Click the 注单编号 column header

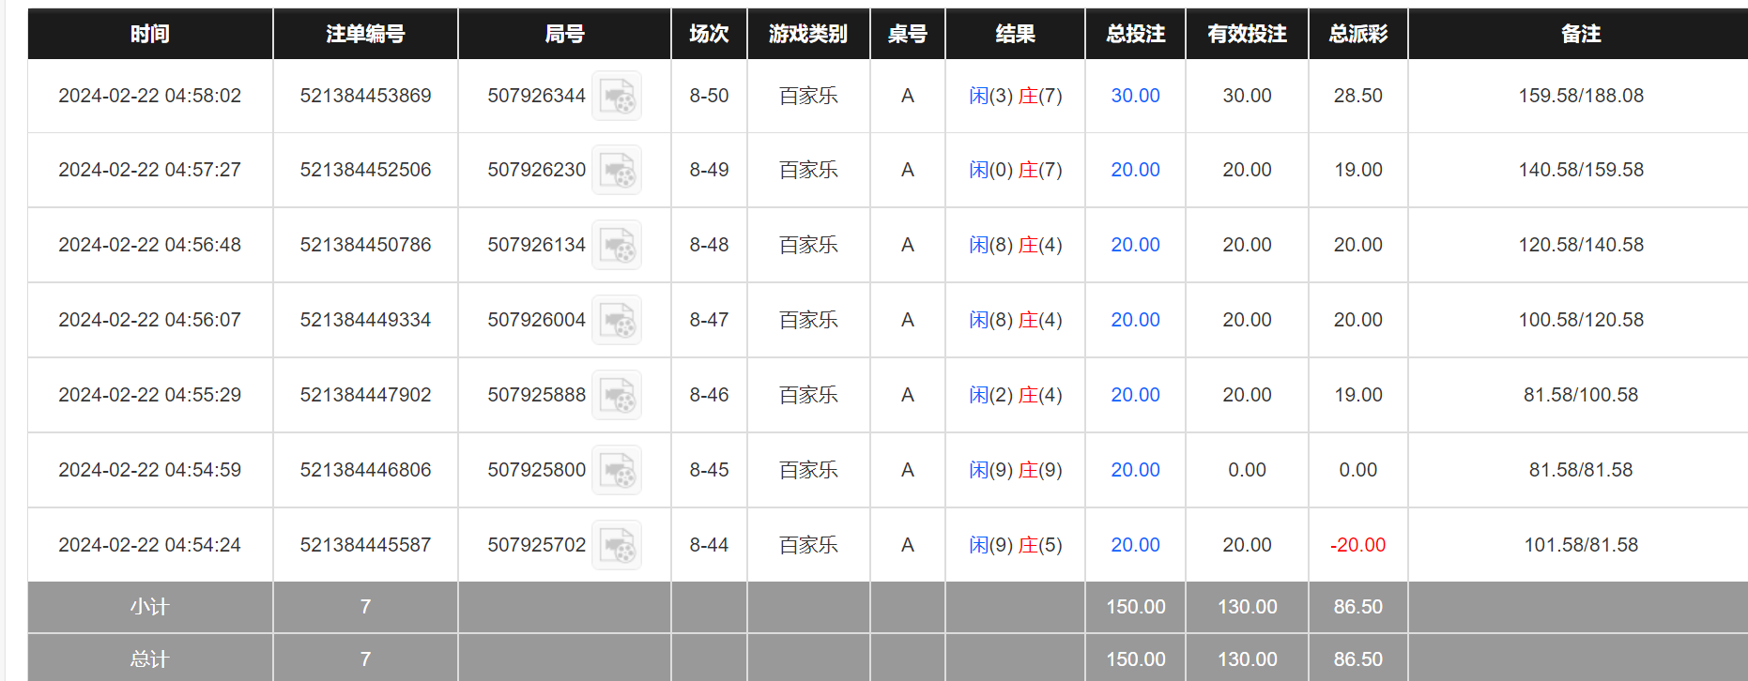(x=365, y=34)
